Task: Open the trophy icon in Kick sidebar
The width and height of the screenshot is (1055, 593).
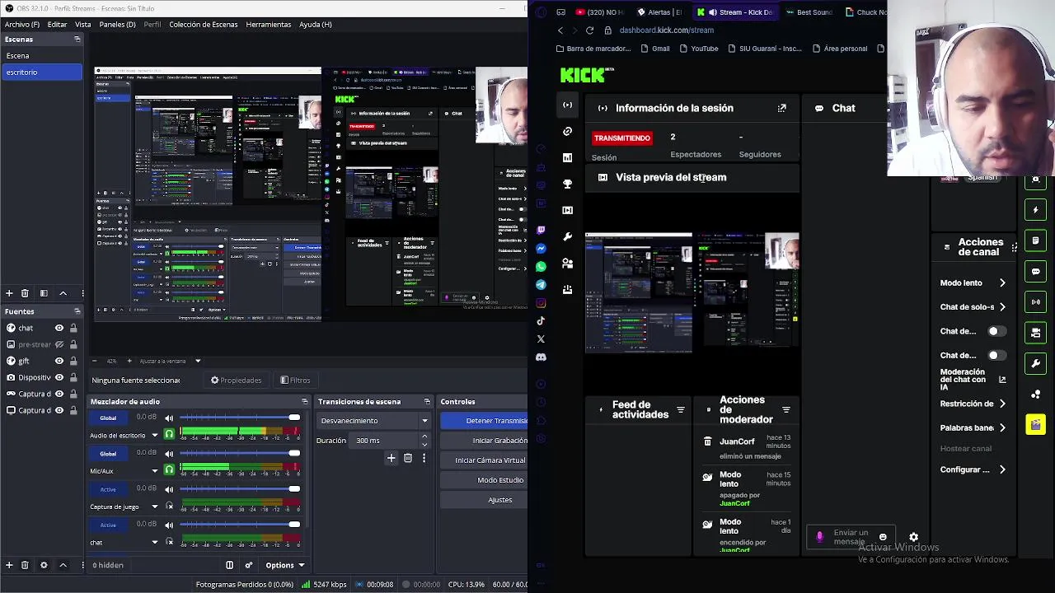Action: [x=567, y=184]
